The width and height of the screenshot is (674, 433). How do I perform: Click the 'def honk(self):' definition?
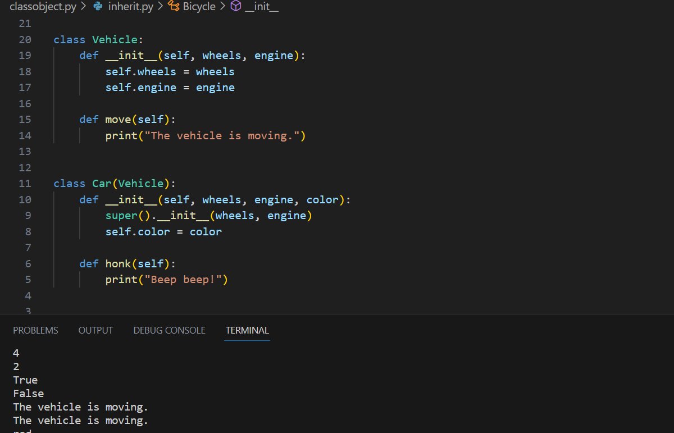click(127, 263)
